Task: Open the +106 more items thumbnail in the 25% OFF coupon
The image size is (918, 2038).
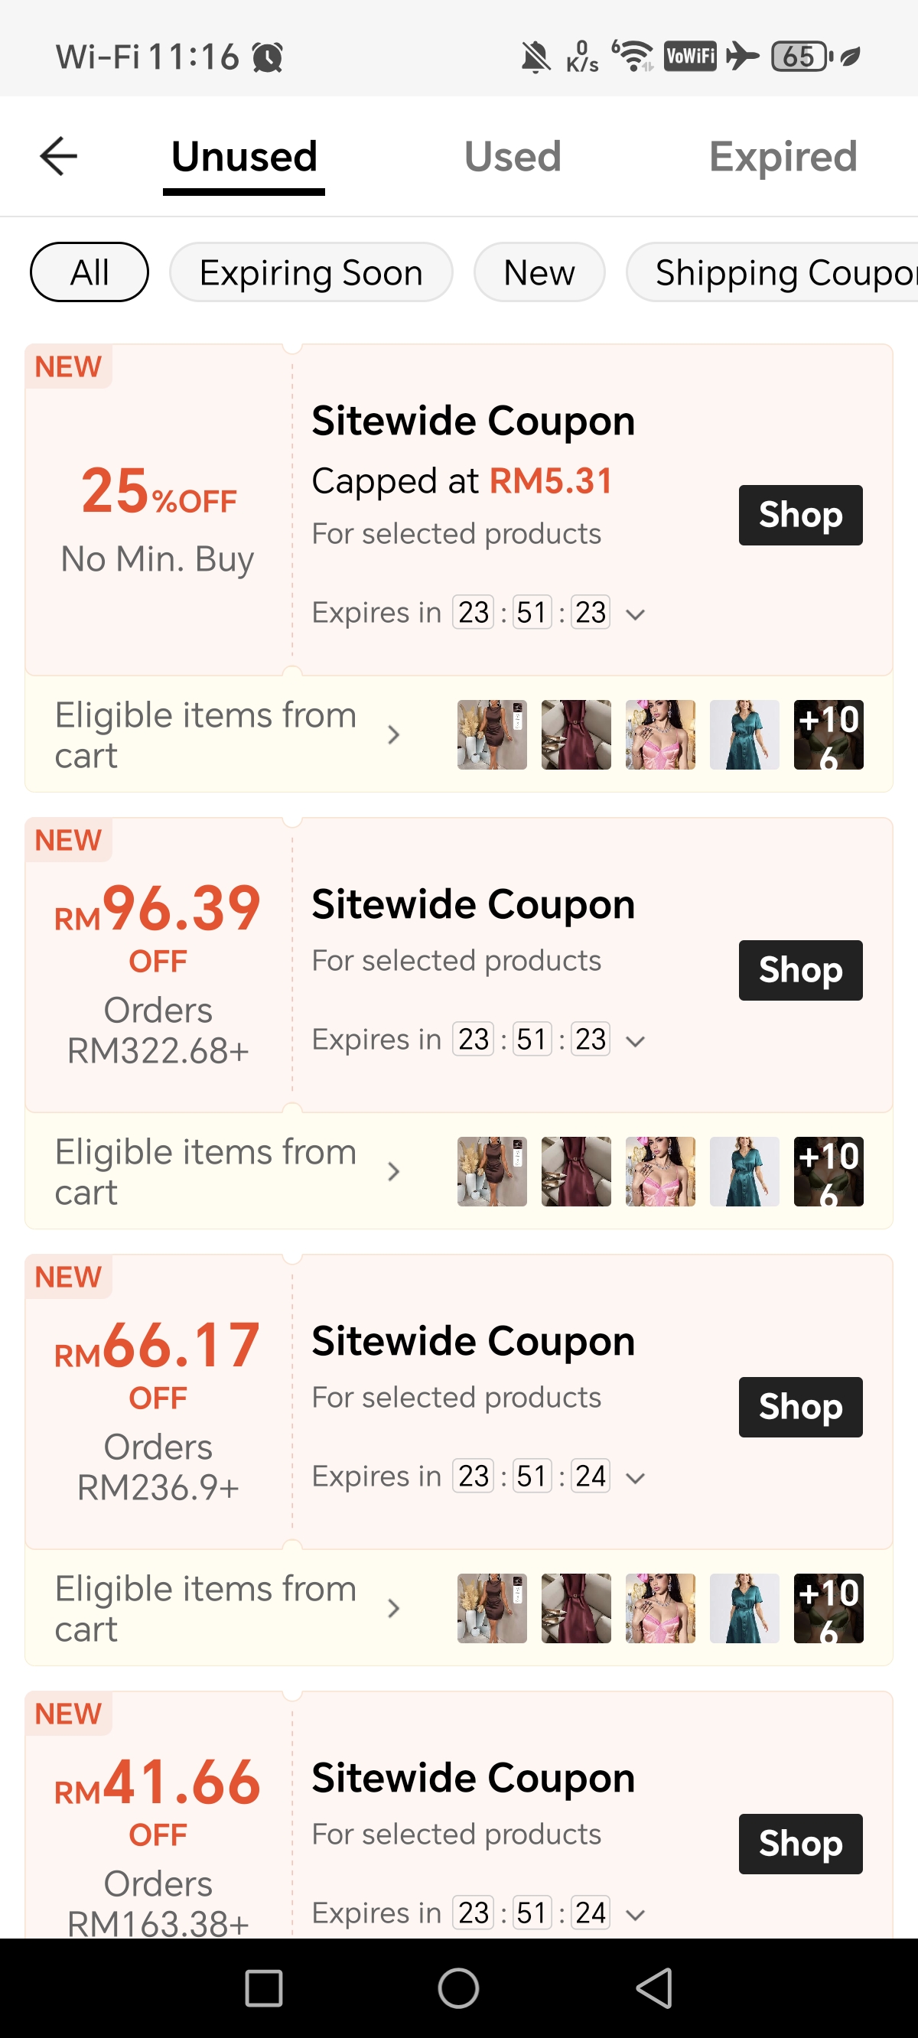Action: 828,735
